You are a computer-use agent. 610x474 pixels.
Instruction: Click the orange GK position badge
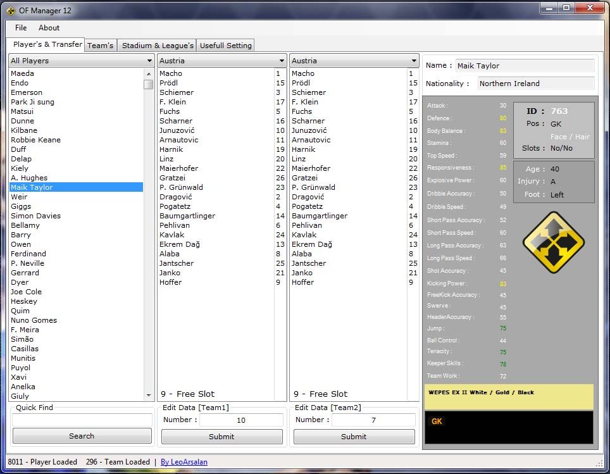(437, 421)
